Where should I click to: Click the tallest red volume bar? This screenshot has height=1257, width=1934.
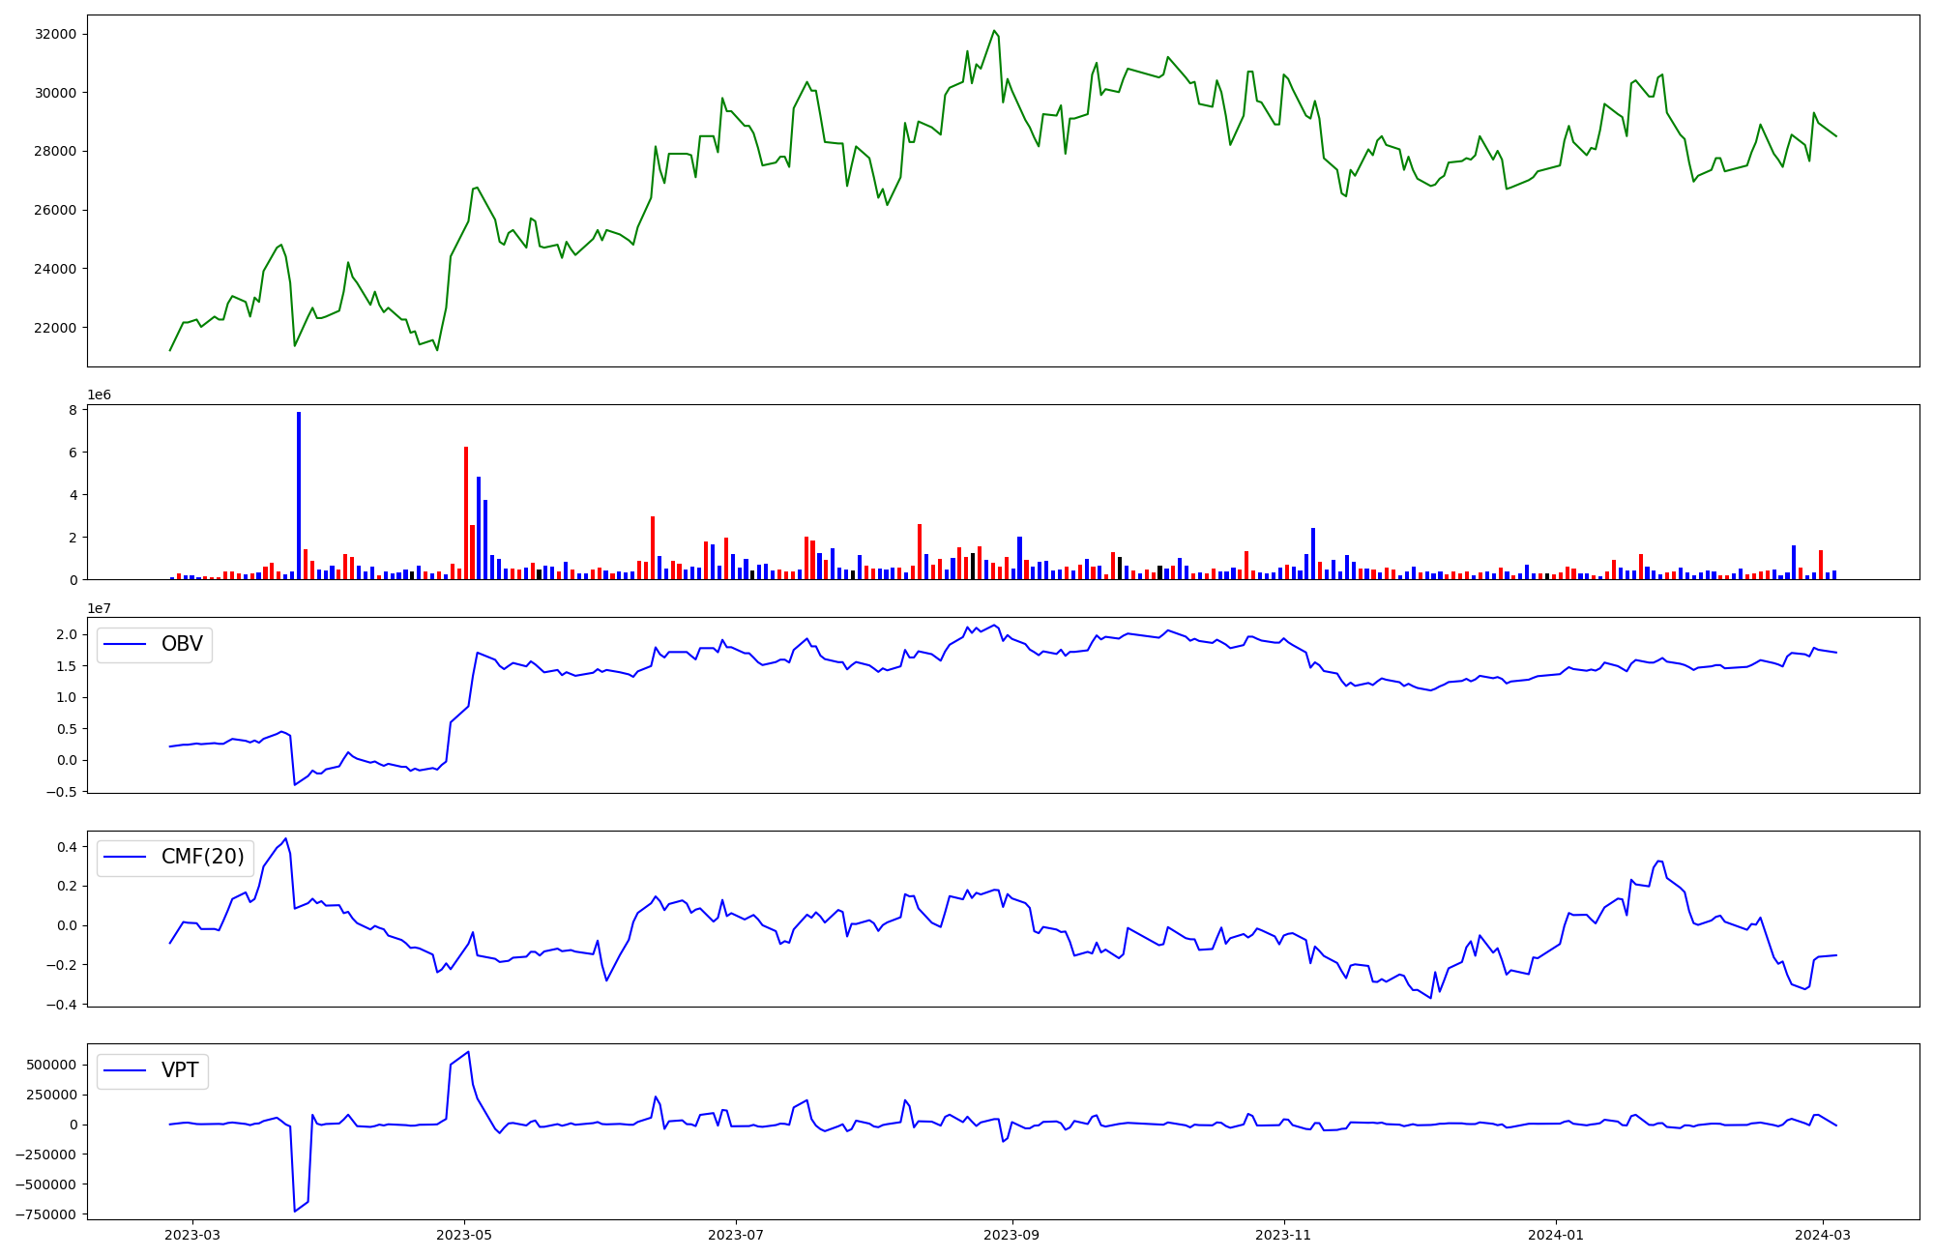click(x=466, y=512)
